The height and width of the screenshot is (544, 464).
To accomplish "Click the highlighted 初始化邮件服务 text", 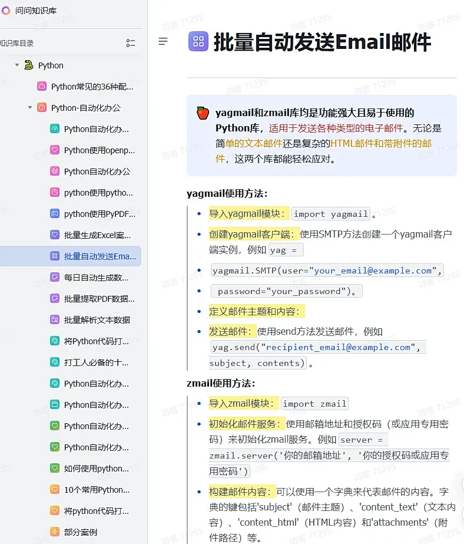I will coord(247,424).
